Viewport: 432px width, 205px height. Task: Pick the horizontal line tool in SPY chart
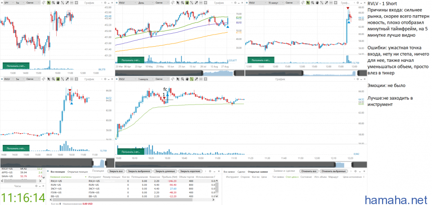(x=72, y=3)
